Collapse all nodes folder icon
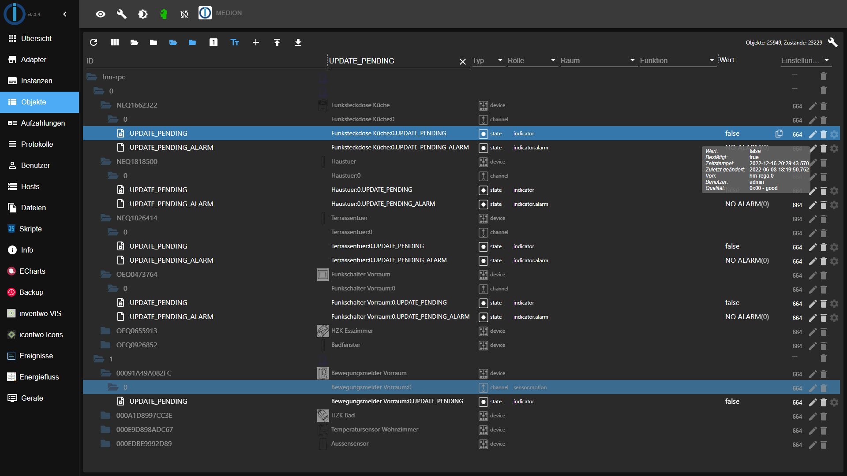This screenshot has width=847, height=476. [154, 42]
